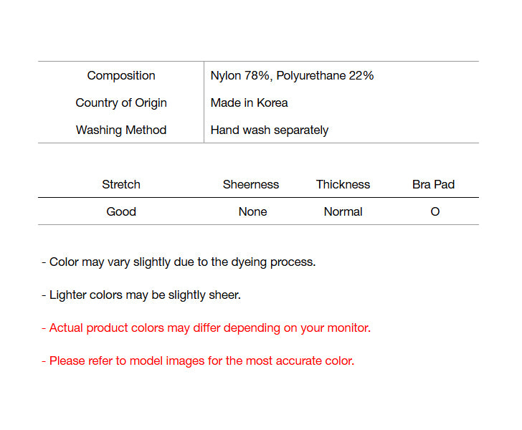This screenshot has width=522, height=430.
Task: Click the red note about model images
Action: [198, 360]
